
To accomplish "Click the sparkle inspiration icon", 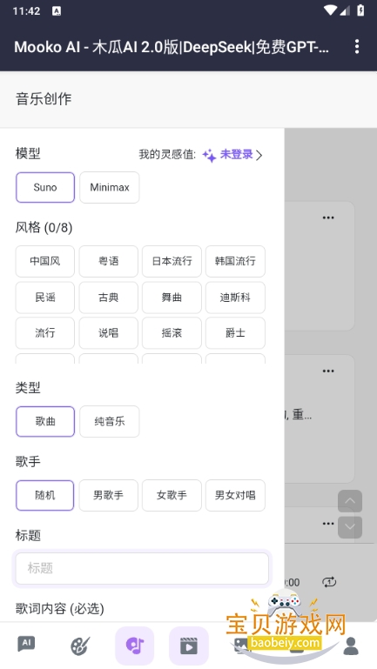I will coord(209,156).
